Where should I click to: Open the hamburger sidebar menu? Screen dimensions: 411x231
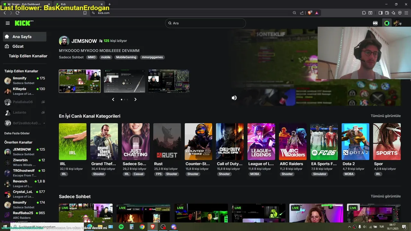[x=8, y=23]
